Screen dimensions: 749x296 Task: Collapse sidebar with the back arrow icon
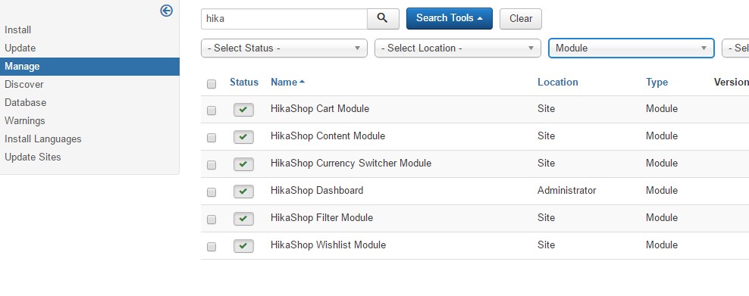point(166,11)
